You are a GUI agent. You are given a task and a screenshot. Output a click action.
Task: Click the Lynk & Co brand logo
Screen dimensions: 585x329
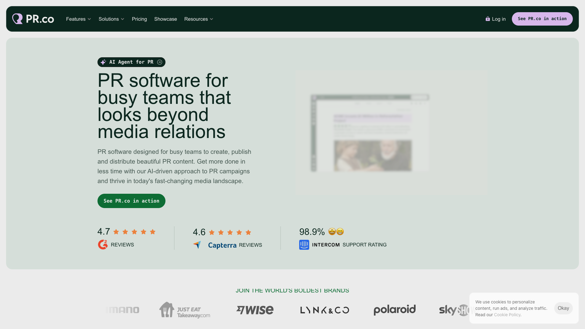pyautogui.click(x=325, y=310)
